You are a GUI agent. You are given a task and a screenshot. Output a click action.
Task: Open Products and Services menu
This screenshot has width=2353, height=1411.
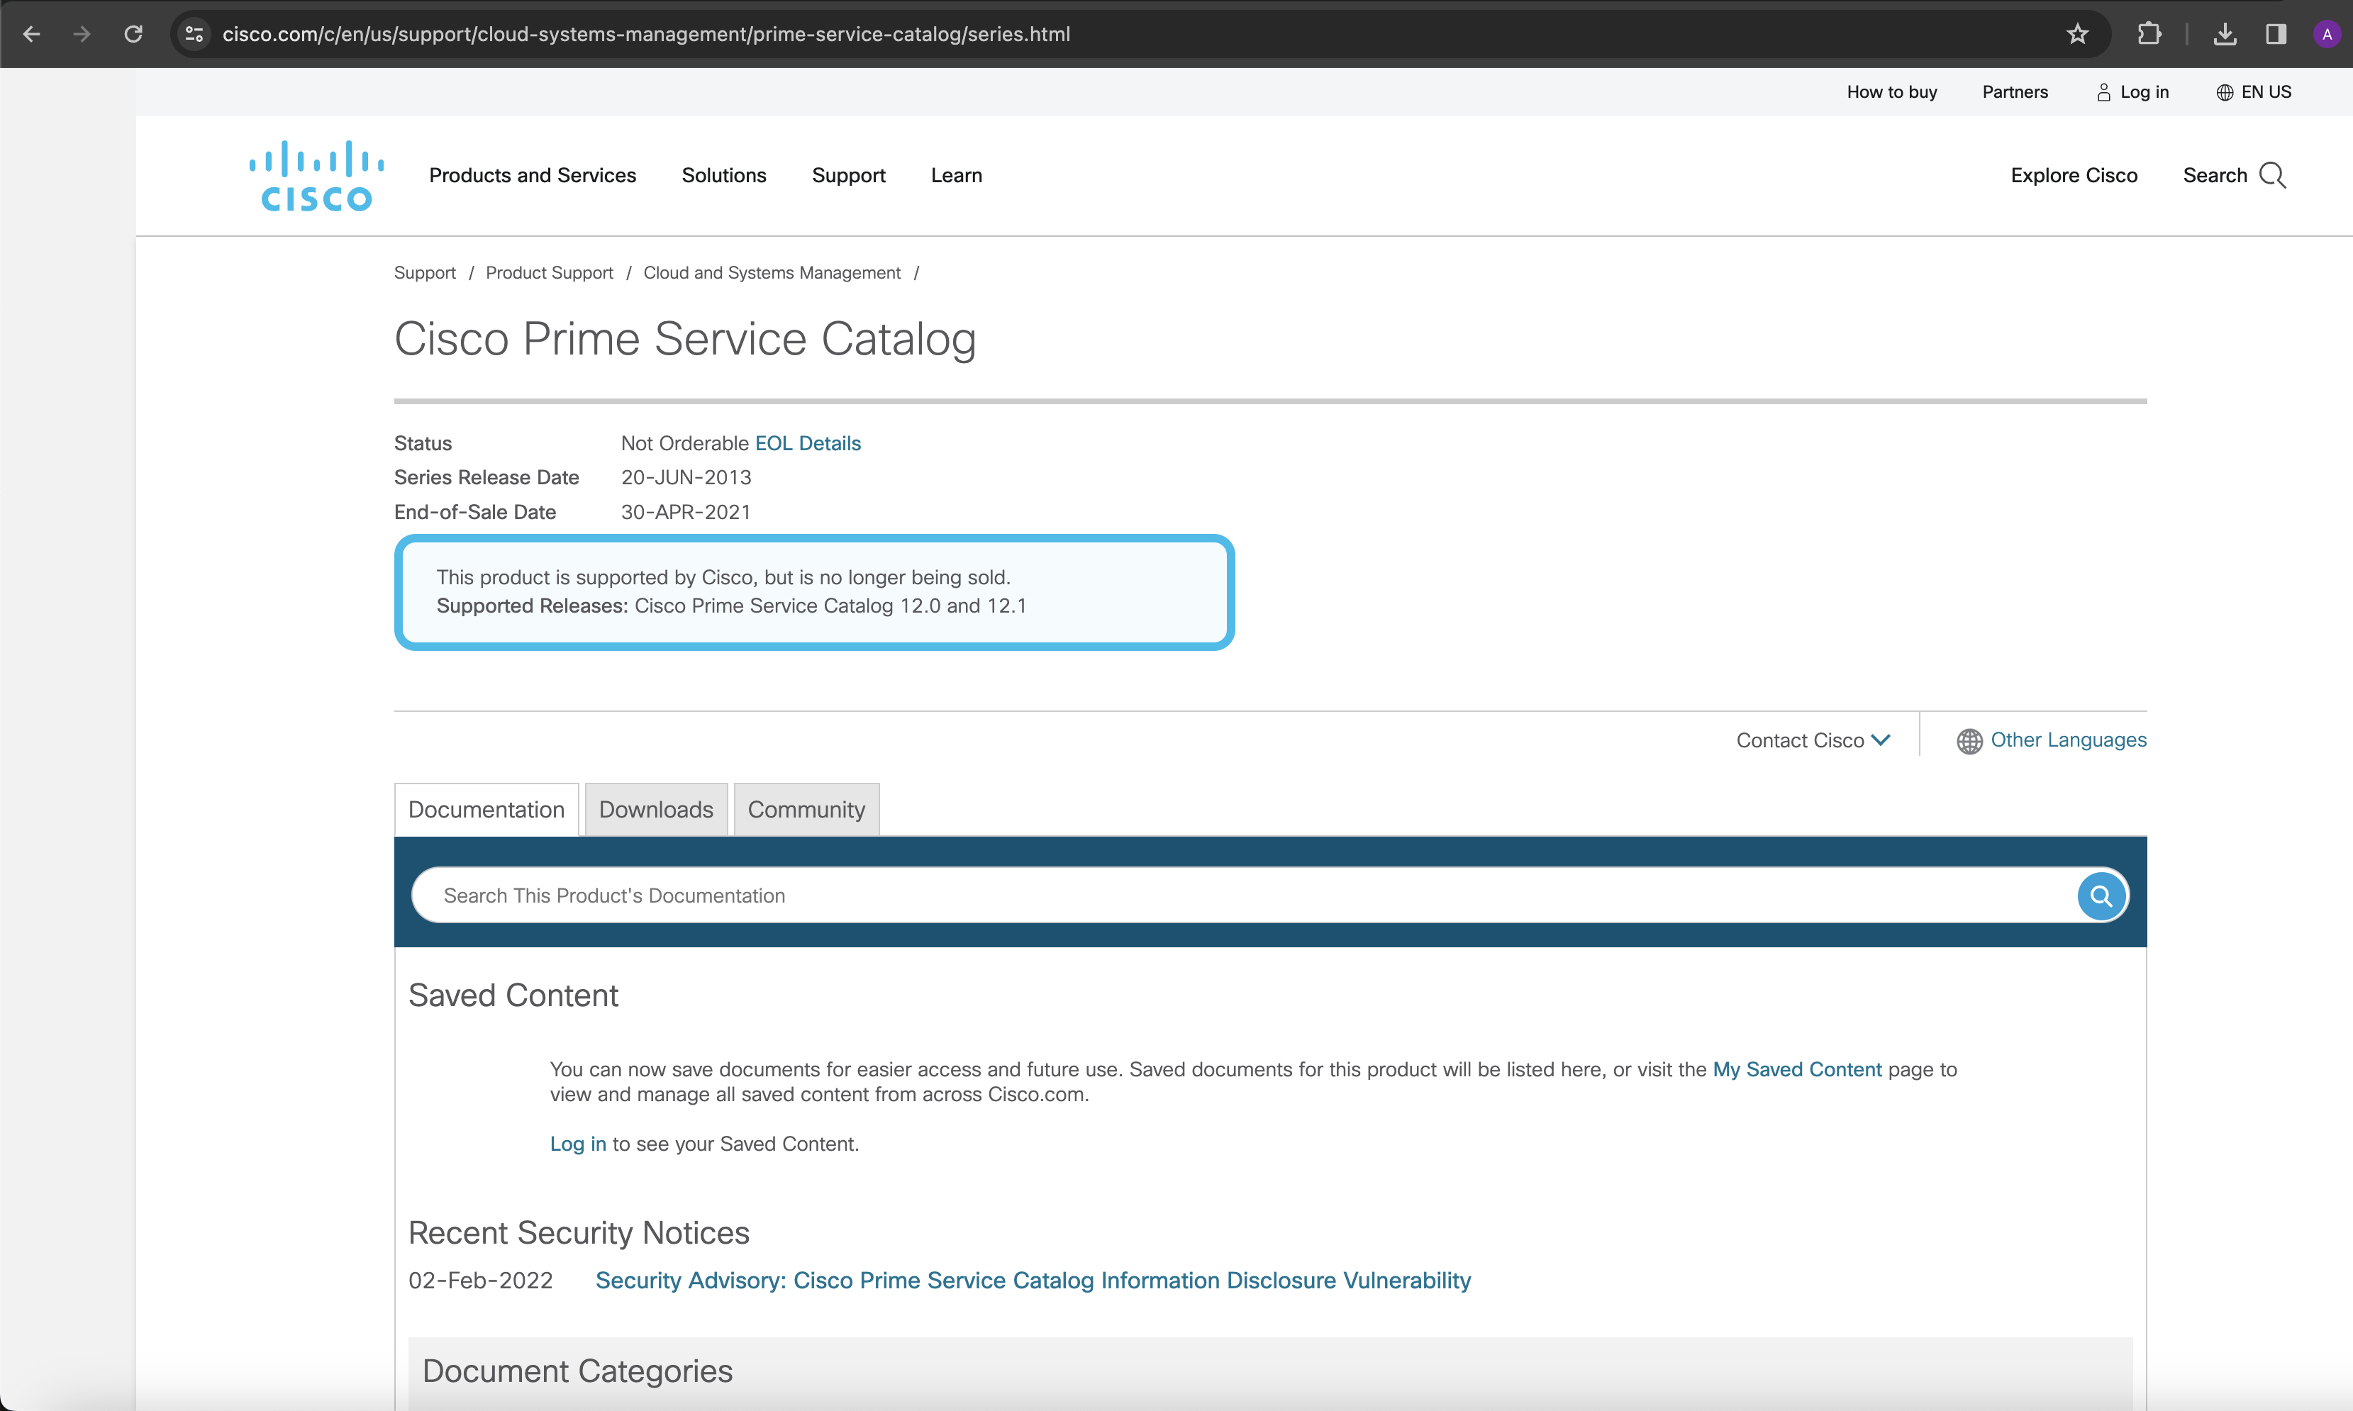[533, 176]
